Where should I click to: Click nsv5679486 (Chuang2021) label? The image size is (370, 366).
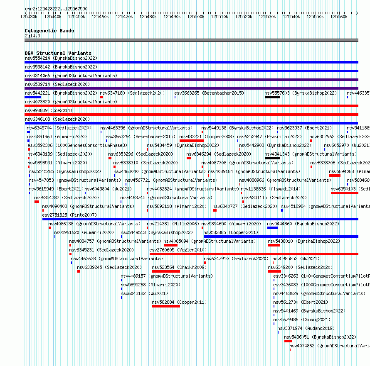pyautogui.click(x=302, y=320)
